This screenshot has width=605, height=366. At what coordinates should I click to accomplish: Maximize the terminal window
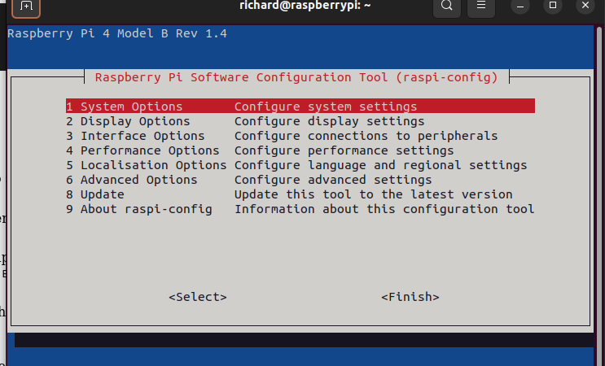point(553,6)
